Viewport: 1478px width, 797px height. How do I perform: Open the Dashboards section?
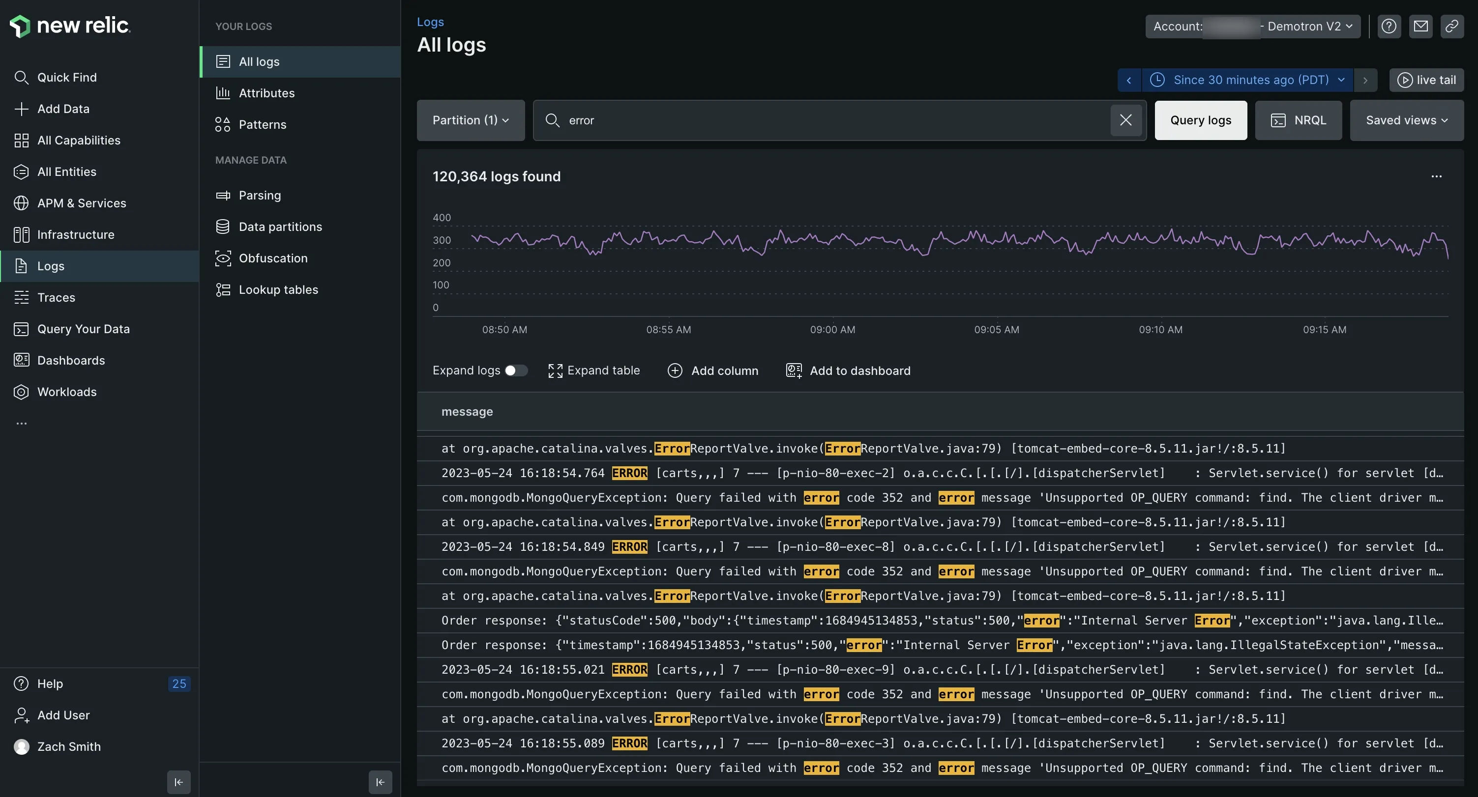point(71,360)
